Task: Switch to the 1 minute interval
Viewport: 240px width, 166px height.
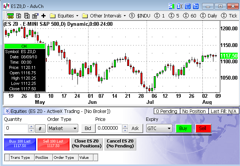Action: click(159, 16)
